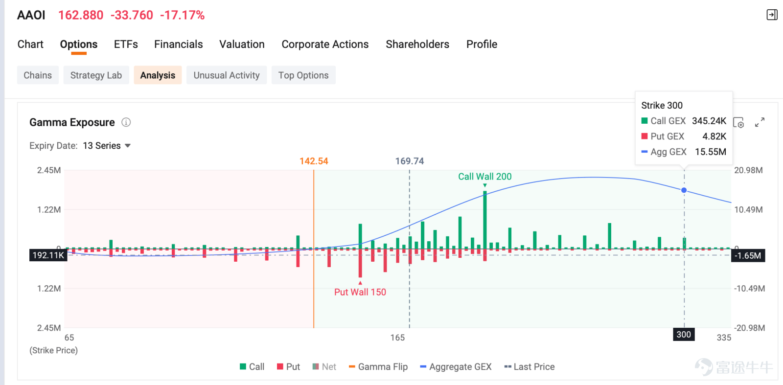Select the Chains sub-tab
The image size is (783, 385).
coord(38,75)
